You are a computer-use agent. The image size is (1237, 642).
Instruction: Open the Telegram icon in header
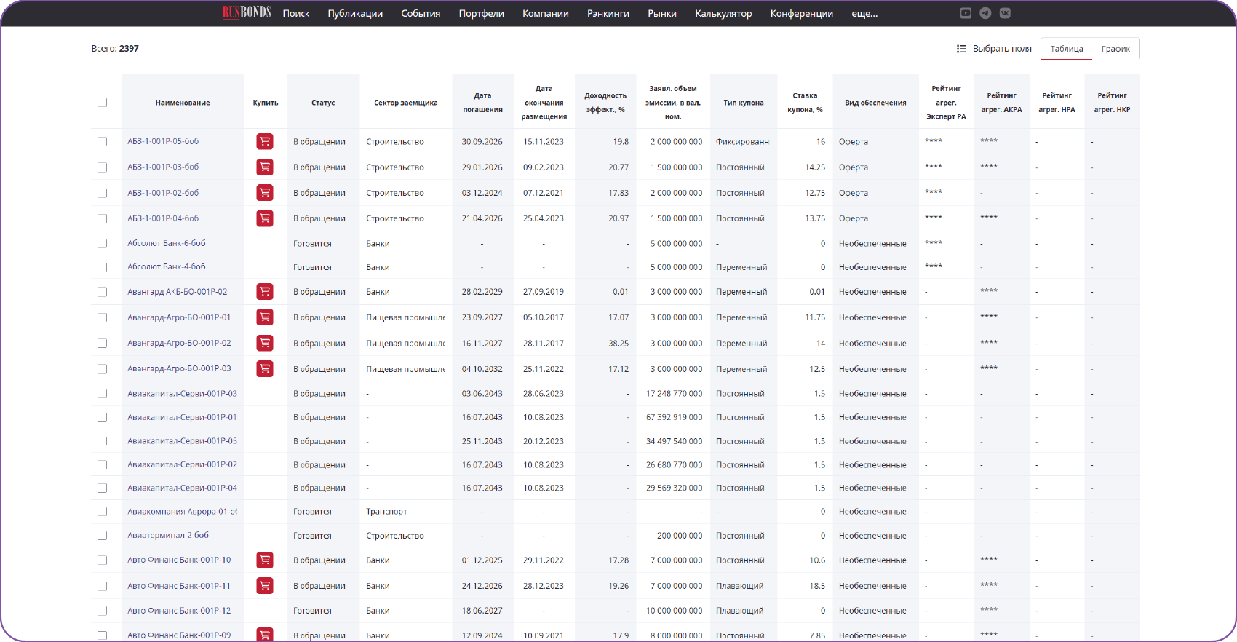click(985, 13)
